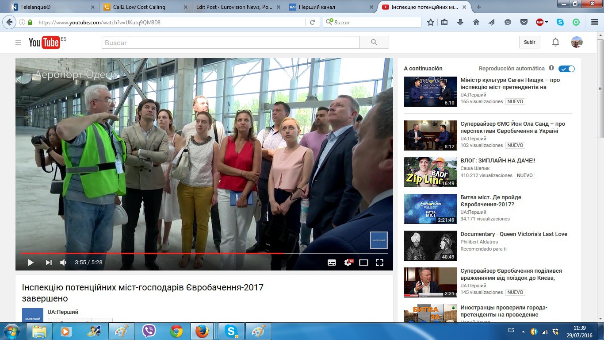Open the Hello chat smiley icon

click(508, 22)
